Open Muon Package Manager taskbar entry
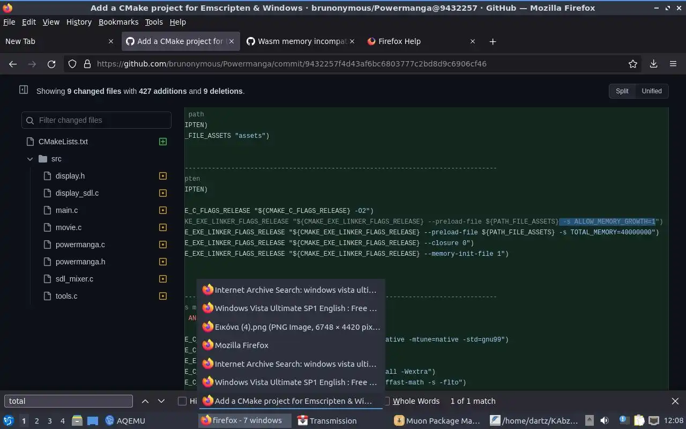Image resolution: width=686 pixels, height=429 pixels. (437, 421)
